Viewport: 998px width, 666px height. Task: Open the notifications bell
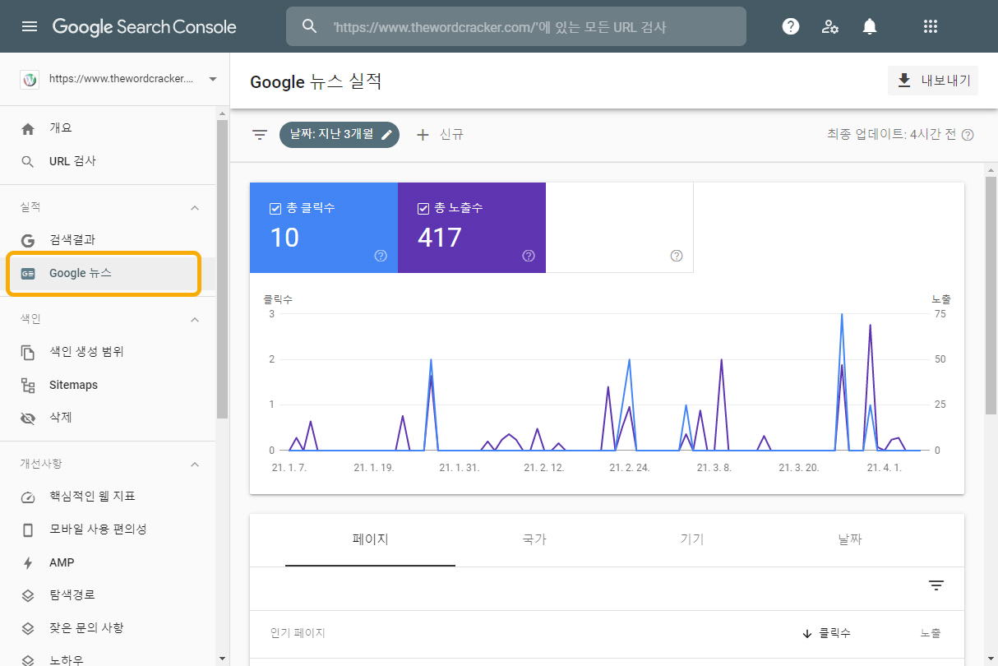coord(870,26)
